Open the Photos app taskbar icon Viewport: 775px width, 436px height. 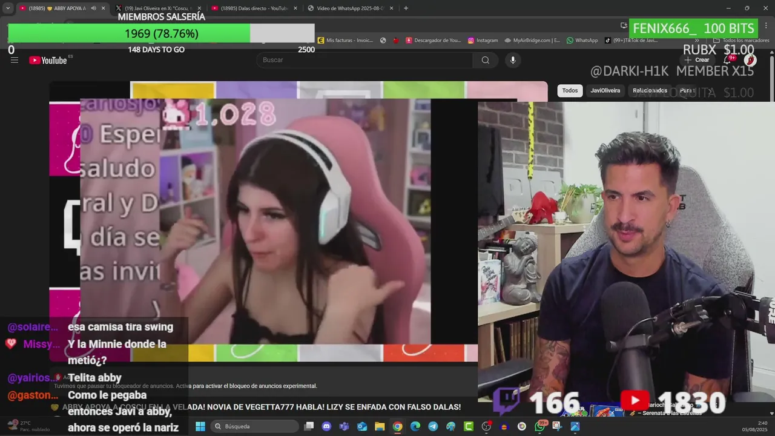coord(575,426)
